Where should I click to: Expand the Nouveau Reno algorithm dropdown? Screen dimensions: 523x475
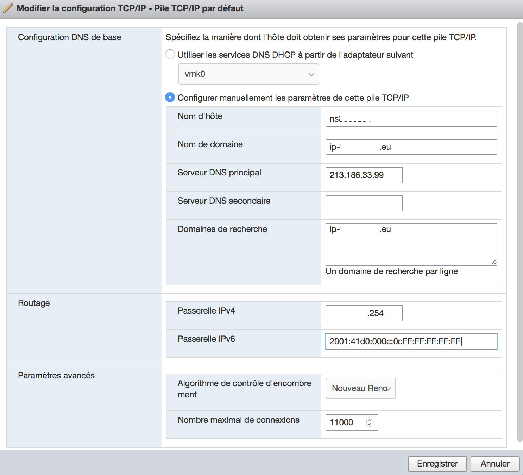[x=360, y=388]
